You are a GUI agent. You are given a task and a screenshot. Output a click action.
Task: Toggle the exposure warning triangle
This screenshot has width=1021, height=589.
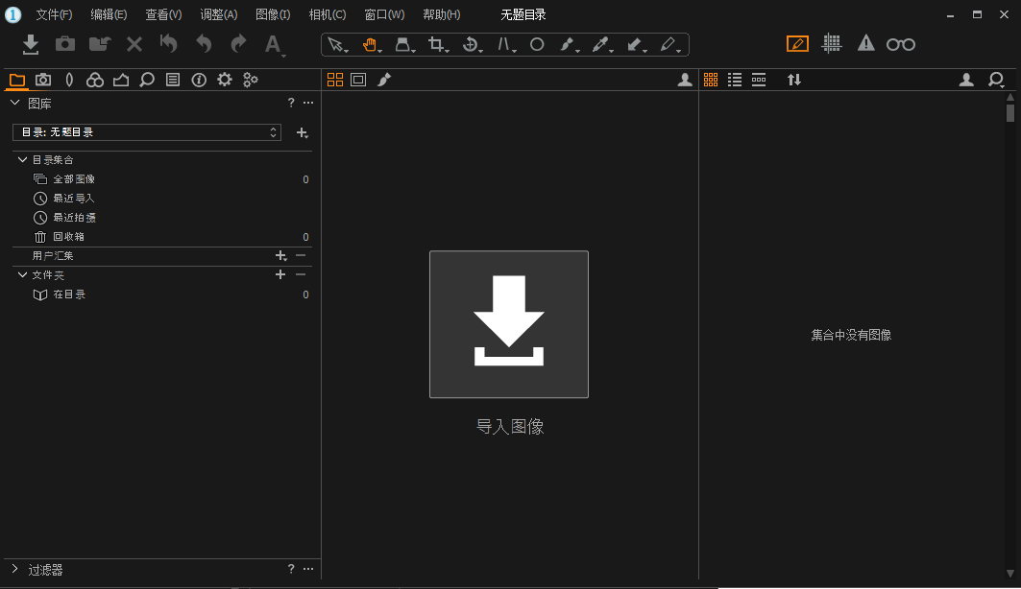tap(866, 43)
